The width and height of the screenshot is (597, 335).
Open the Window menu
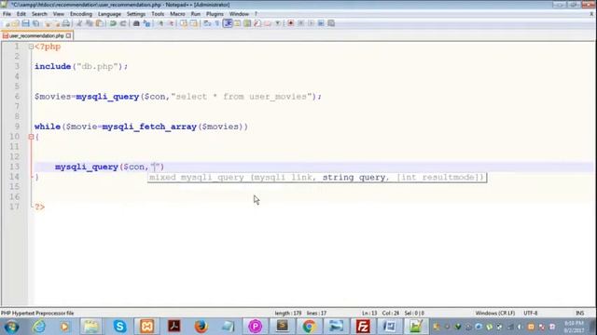pos(239,14)
